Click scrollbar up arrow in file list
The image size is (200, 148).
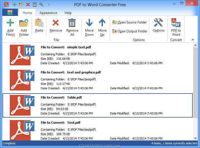coord(195,45)
